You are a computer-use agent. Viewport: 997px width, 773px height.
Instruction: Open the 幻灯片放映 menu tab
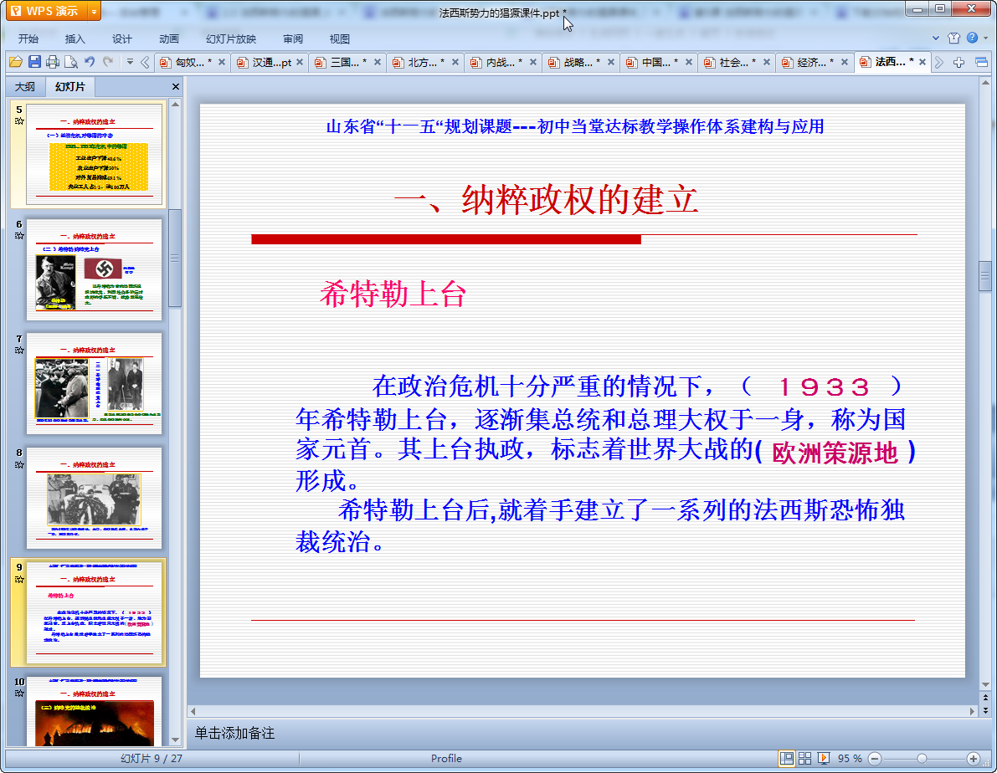pos(231,38)
